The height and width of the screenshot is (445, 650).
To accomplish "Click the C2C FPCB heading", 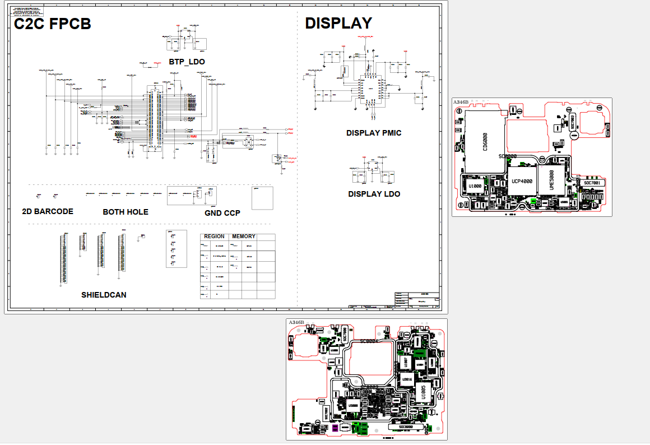I will 52,24.
